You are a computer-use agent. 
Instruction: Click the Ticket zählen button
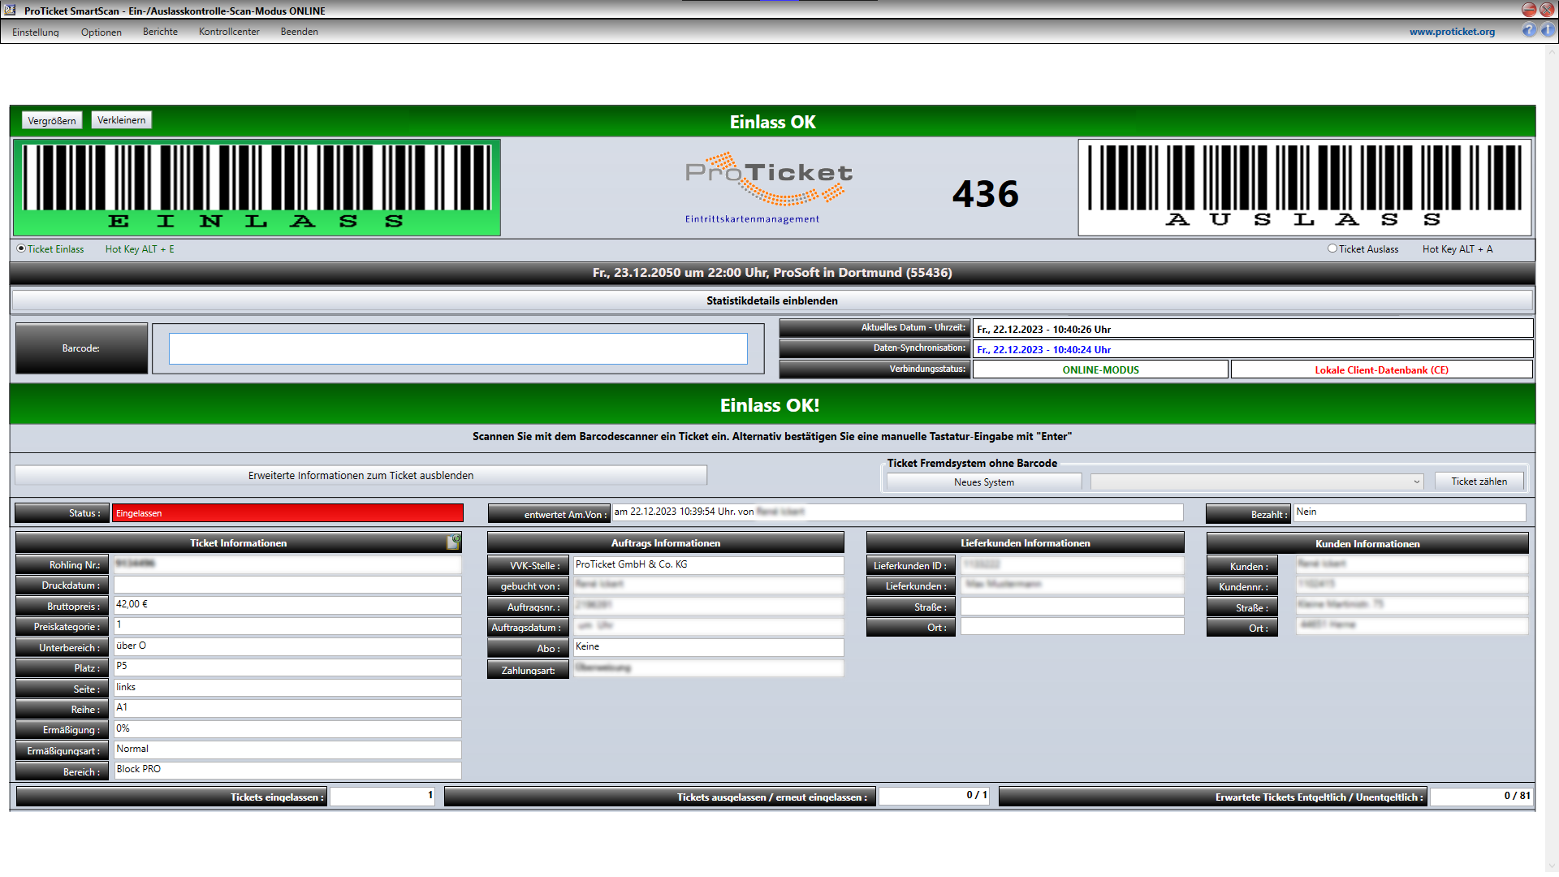coord(1479,482)
